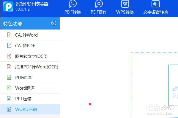Collapse the 特色功能 section chevron

click(54, 23)
